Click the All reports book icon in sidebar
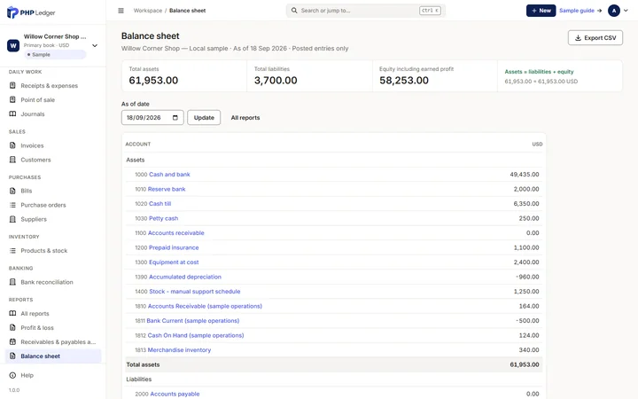The width and height of the screenshot is (638, 399). point(12,314)
